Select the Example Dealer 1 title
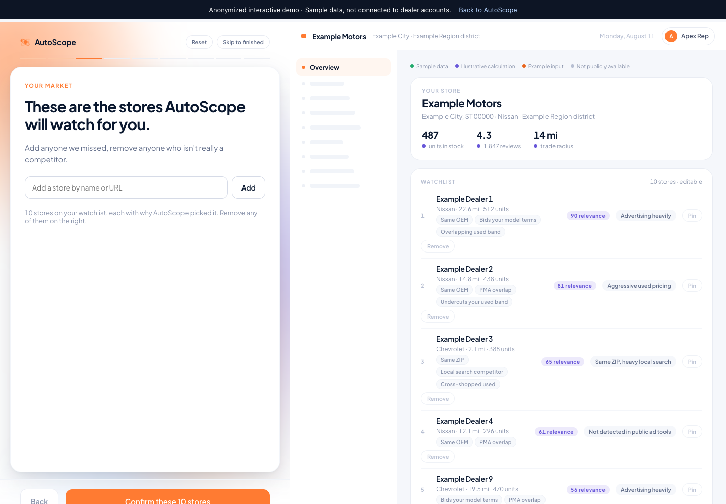Viewport: 726px width, 504px height. [464, 199]
